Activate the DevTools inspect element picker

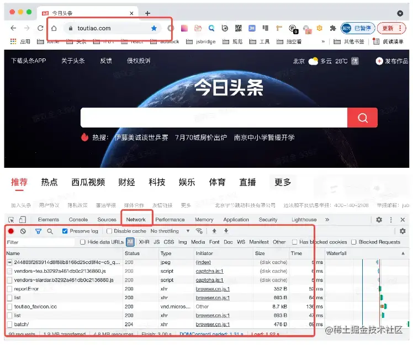[x=11, y=220]
